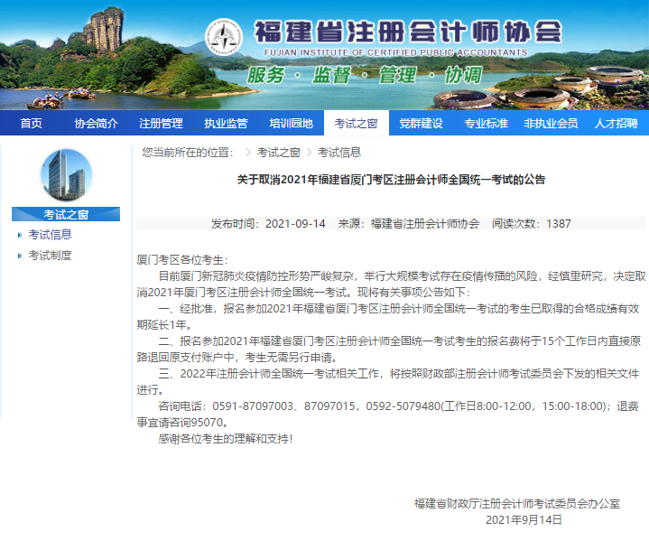Open 考试信息 in the left sidebar

(x=50, y=235)
